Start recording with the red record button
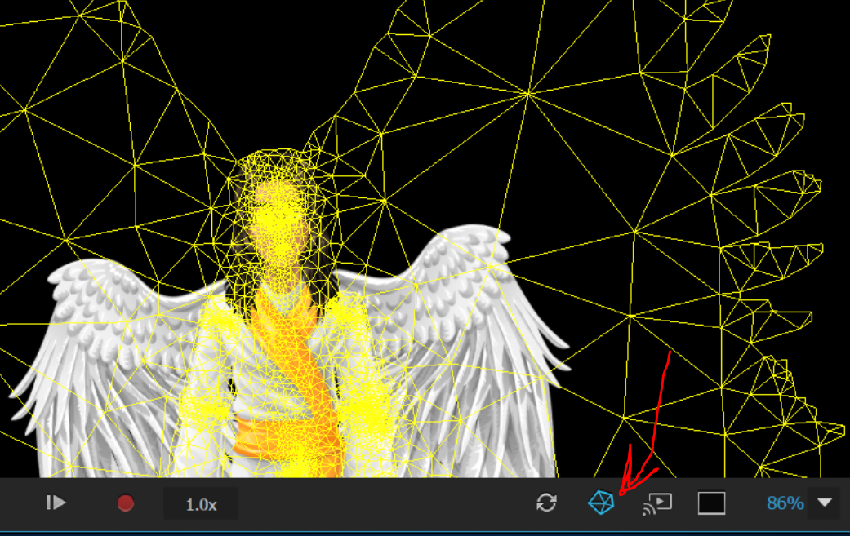Screen dimensions: 850x536 click(126, 503)
